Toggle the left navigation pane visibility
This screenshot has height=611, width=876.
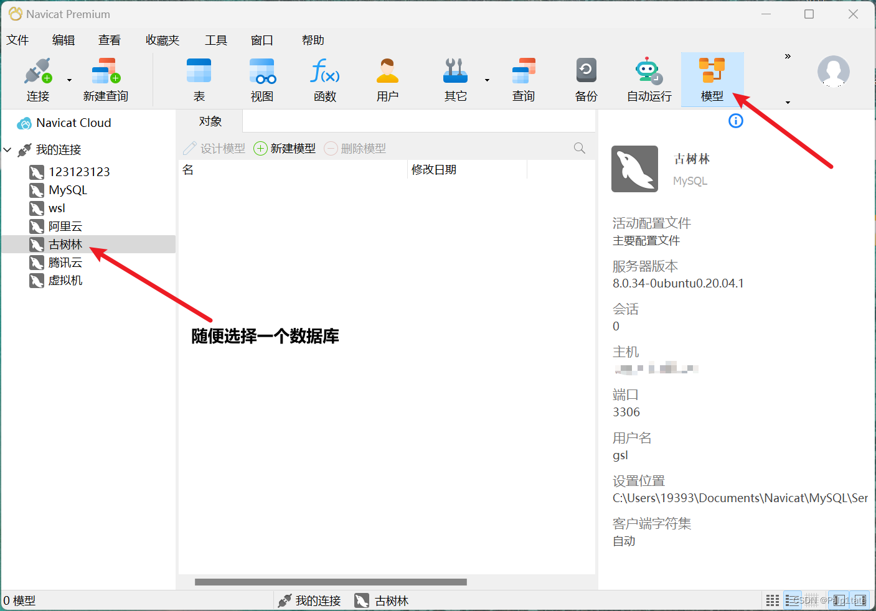pyautogui.click(x=839, y=600)
